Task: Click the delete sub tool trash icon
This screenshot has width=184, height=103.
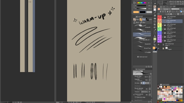Action: [x=151, y=67]
